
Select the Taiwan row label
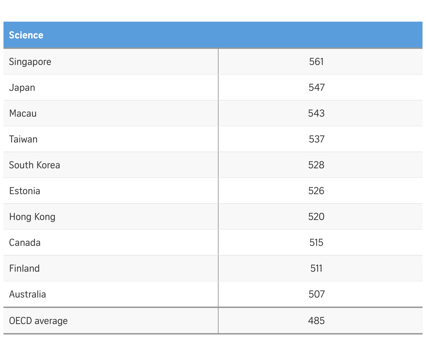[23, 139]
